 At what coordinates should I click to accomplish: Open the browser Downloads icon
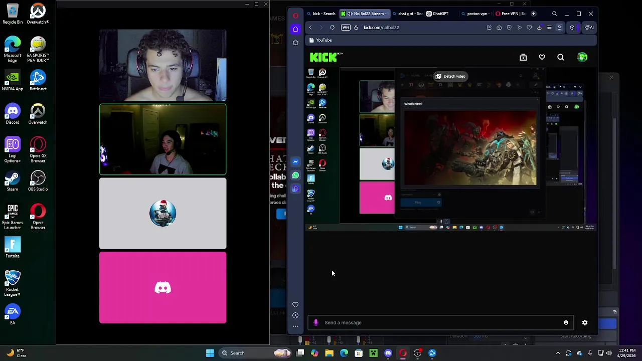539,28
